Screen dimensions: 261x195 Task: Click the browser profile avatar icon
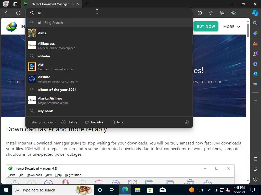[6, 4]
